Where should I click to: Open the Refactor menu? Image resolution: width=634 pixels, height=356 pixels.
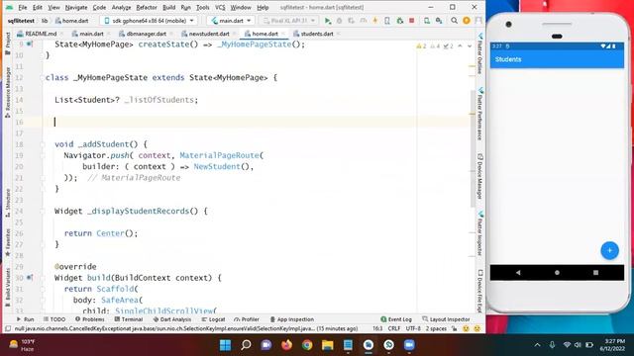click(x=147, y=7)
